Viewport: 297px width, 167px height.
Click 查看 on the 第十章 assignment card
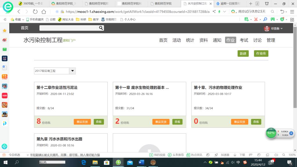pos(256,122)
